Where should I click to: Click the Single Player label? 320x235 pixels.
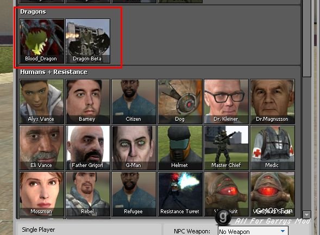(x=39, y=230)
